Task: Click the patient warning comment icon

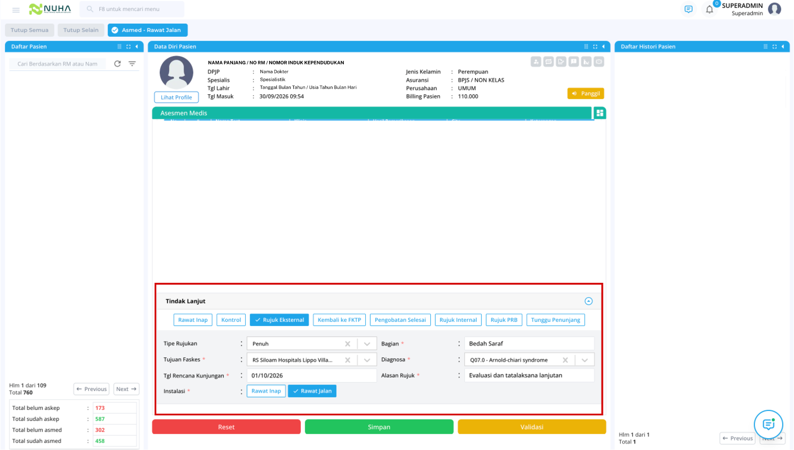Action: pos(574,62)
